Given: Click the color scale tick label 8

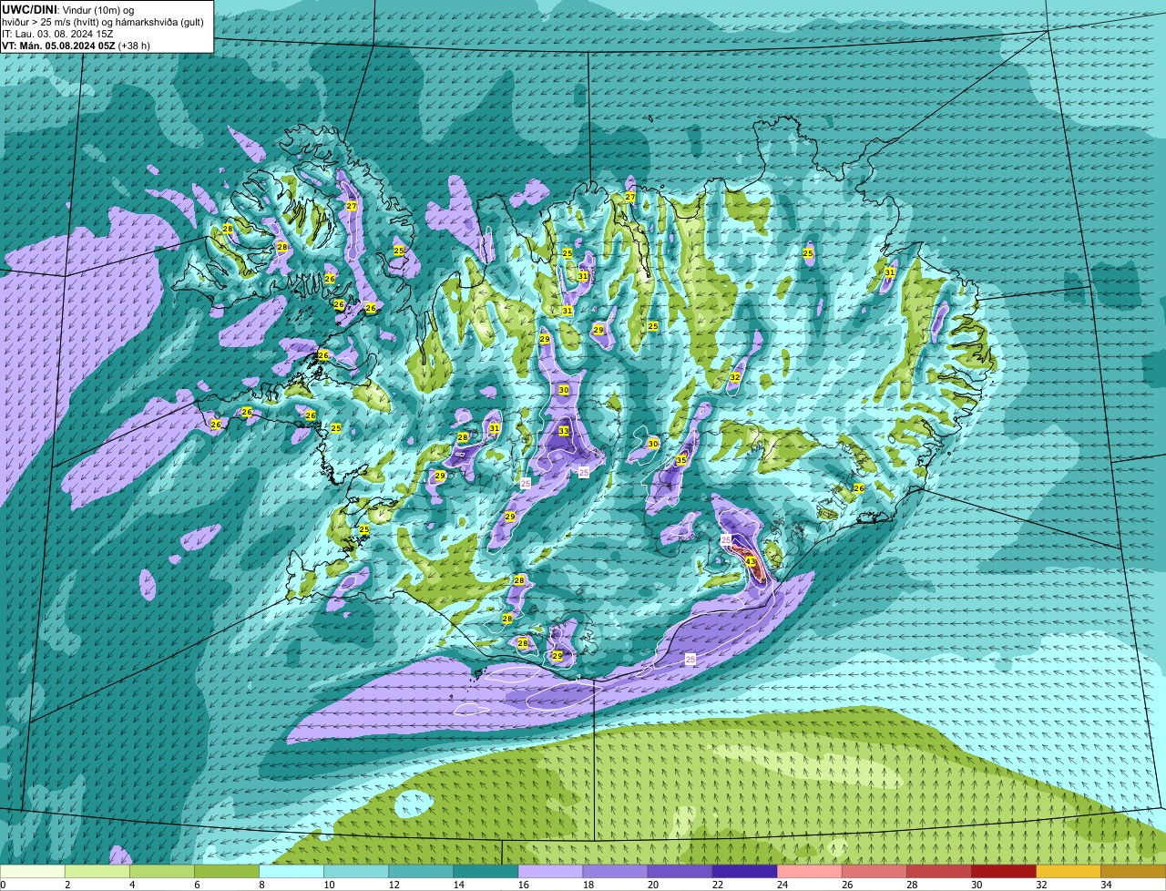Looking at the screenshot, I should coord(261,885).
